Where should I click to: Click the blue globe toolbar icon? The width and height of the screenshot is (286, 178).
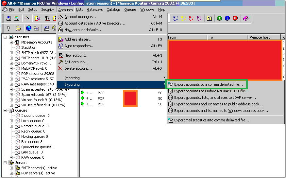point(29,28)
